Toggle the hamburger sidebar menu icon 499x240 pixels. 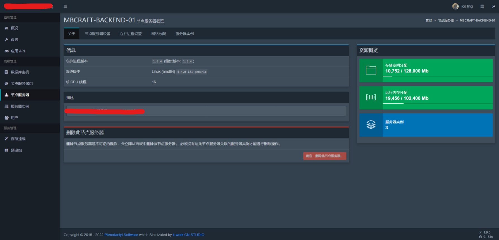[x=65, y=6]
